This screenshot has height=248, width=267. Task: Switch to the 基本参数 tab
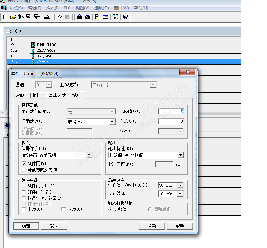click(57, 95)
